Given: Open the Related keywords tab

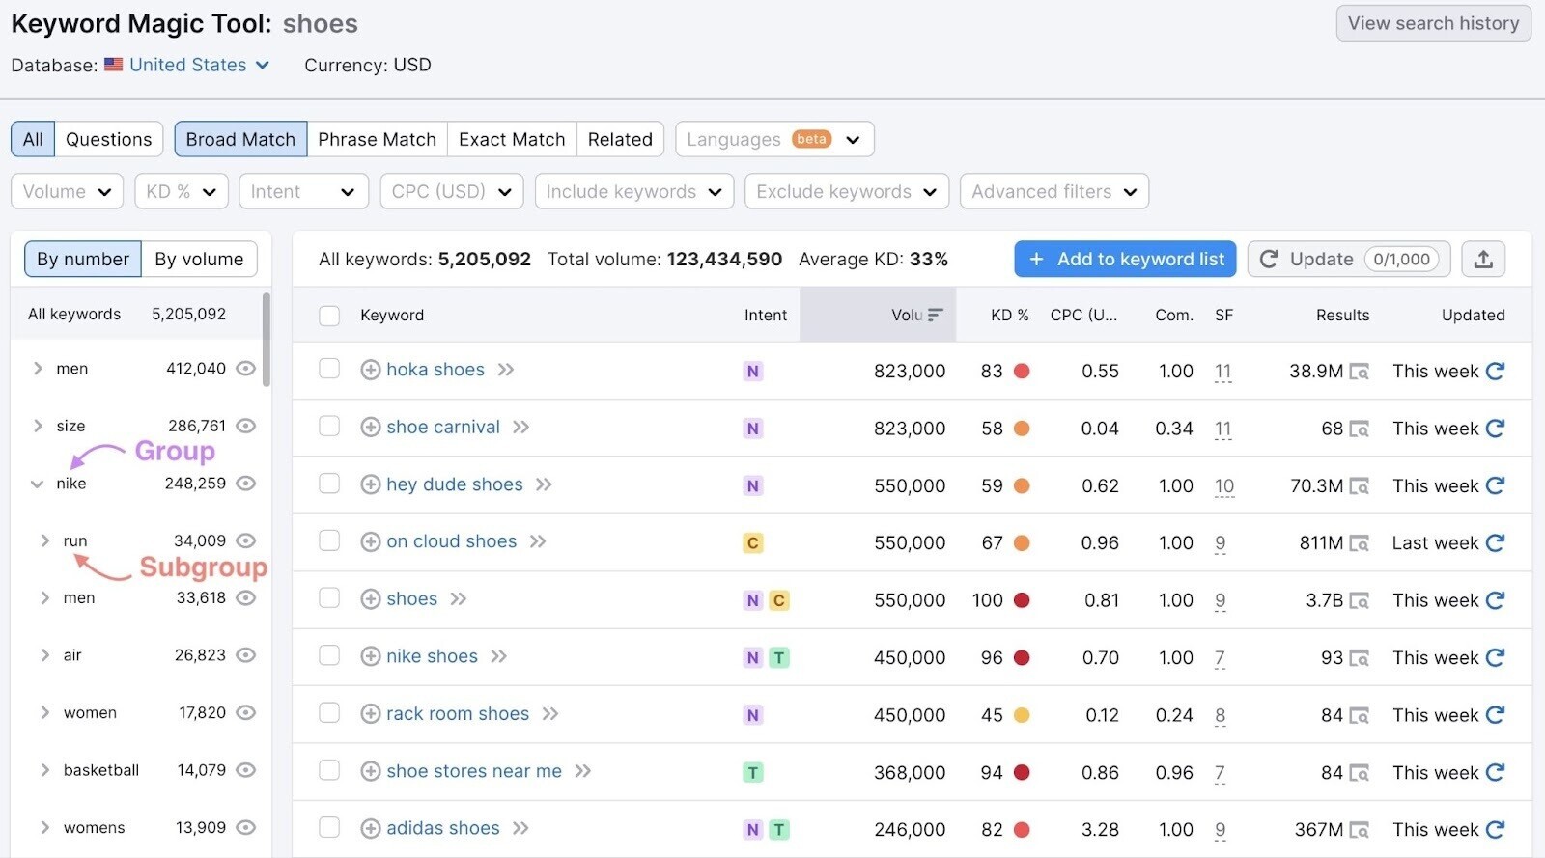Looking at the screenshot, I should pos(620,139).
